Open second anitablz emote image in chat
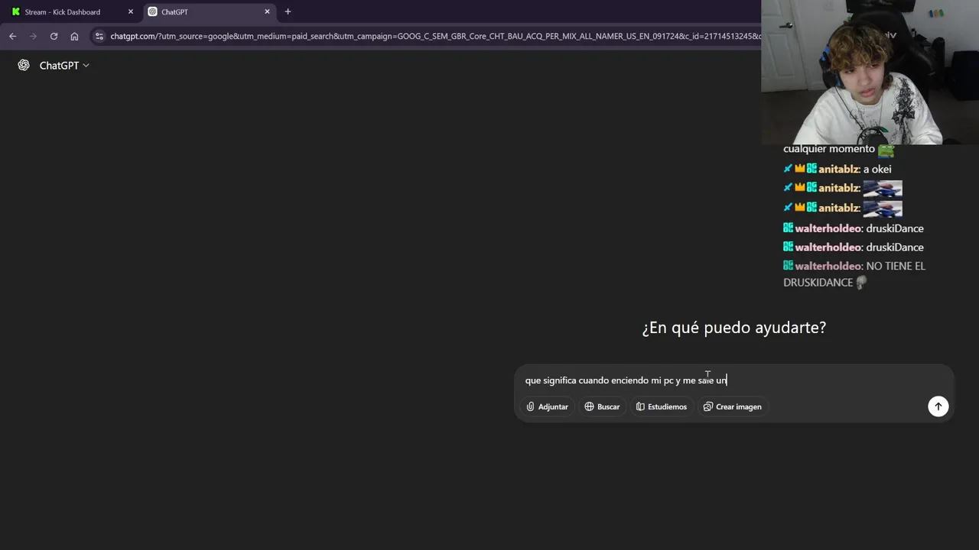Screen dimensions: 979x550 [x=883, y=208]
